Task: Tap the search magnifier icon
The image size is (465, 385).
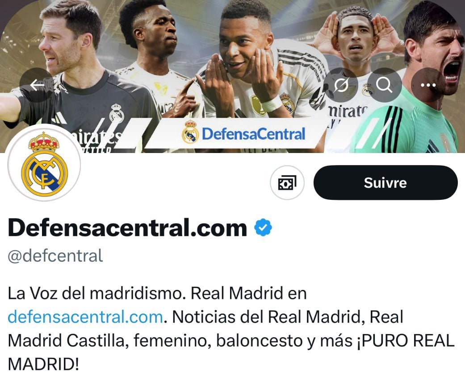Action: point(384,85)
